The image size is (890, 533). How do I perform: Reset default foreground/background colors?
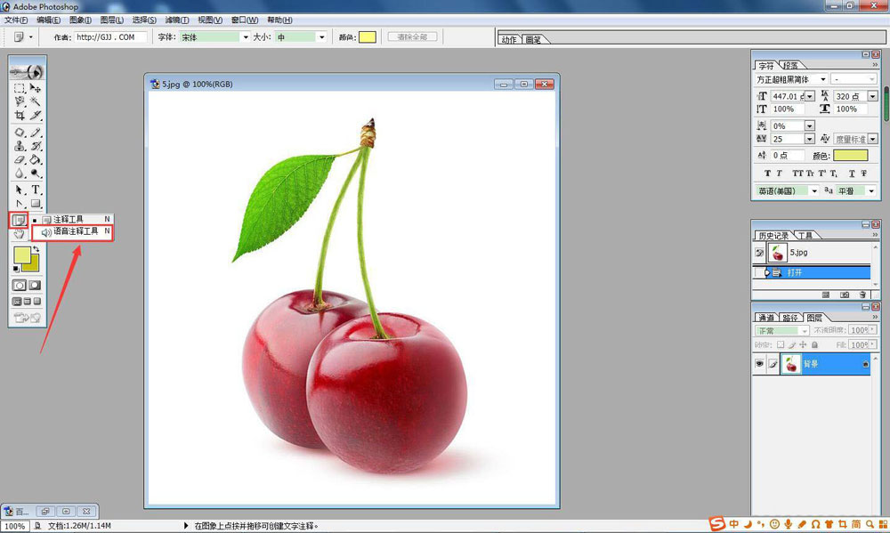16,269
